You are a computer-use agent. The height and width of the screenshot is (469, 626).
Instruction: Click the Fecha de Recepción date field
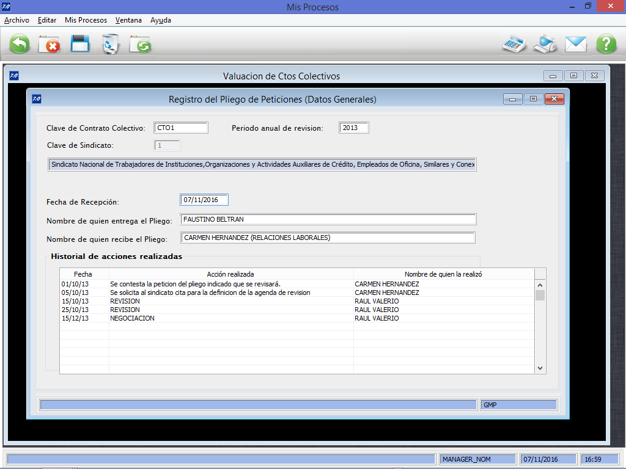[204, 200]
